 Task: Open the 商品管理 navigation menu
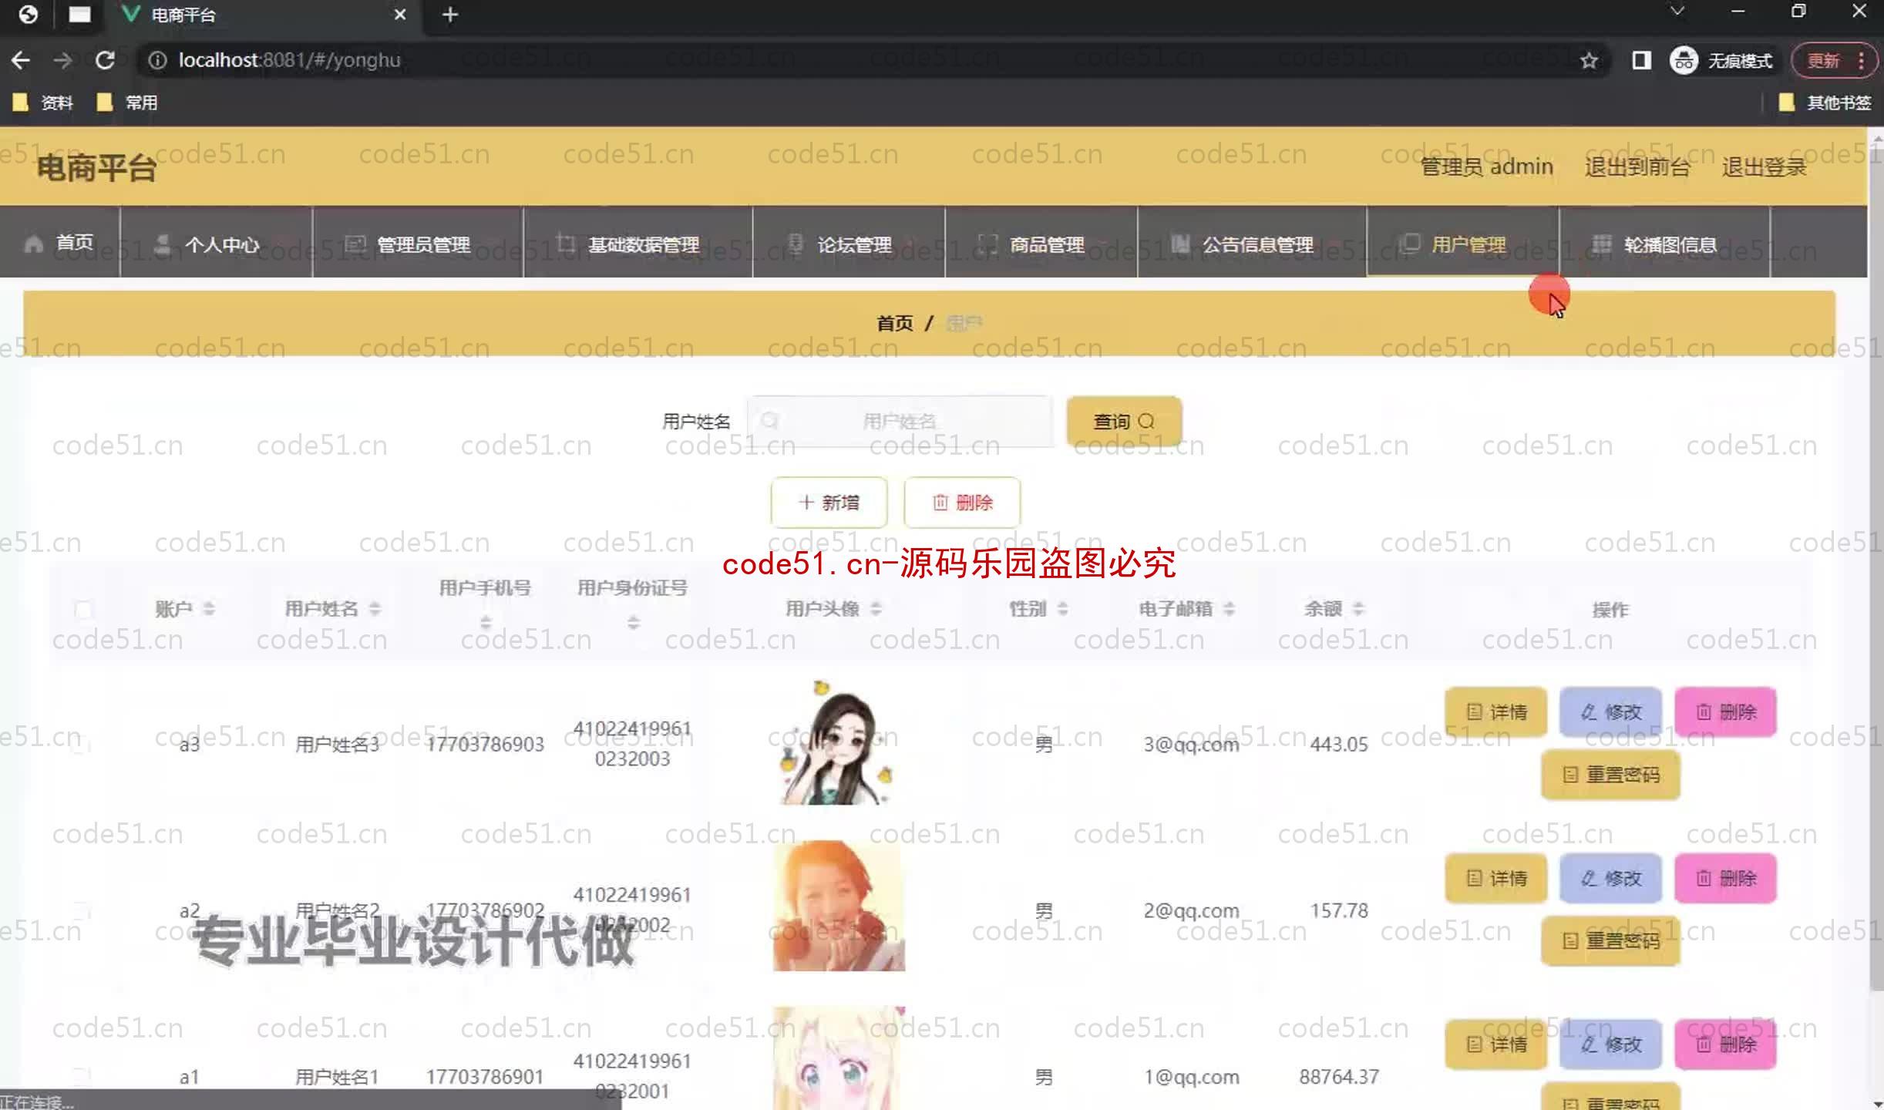click(1041, 243)
